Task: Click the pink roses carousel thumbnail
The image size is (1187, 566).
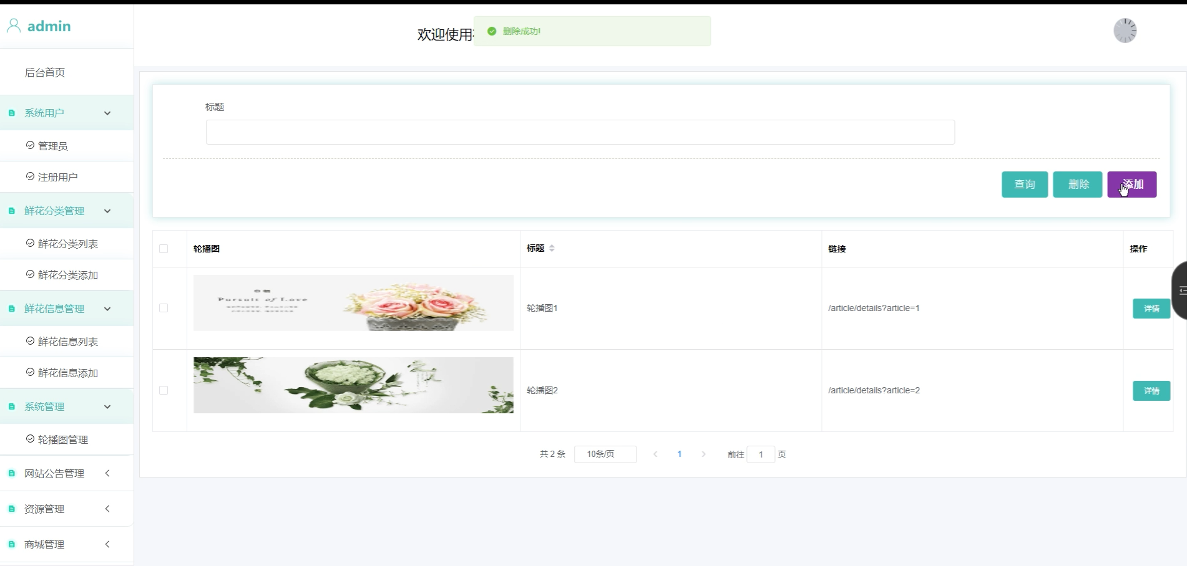Action: click(353, 303)
